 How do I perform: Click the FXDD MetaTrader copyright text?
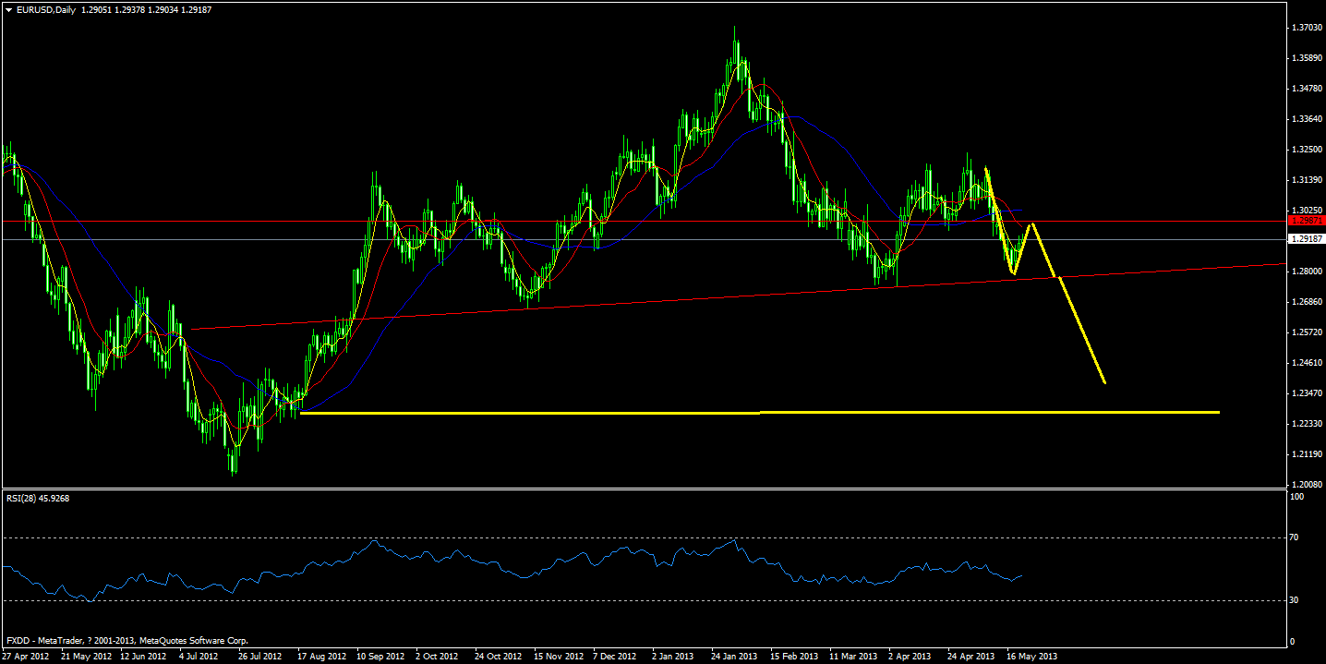[127, 637]
